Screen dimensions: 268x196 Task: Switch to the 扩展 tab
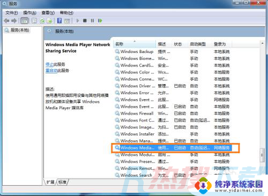[50, 182]
